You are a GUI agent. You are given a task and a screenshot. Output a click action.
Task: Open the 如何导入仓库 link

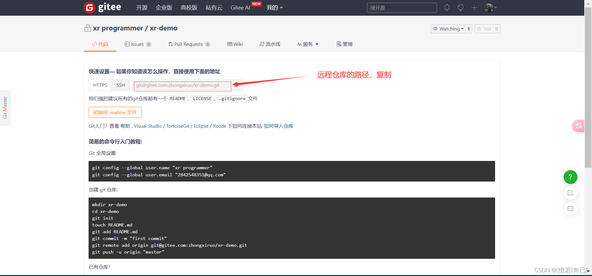tap(278, 126)
